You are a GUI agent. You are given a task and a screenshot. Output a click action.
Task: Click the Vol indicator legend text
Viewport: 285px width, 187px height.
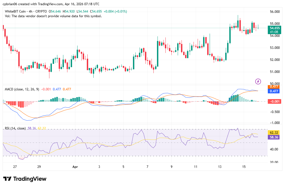[54, 16]
